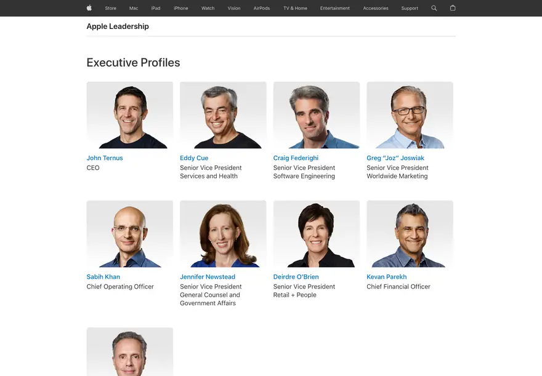Image resolution: width=542 pixels, height=376 pixels.
Task: Open Kevan Parekh profile link
Action: pos(386,276)
